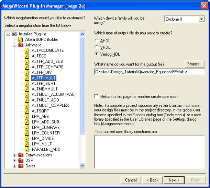
Task: Click Next to continue the wizard
Action: click(174, 180)
